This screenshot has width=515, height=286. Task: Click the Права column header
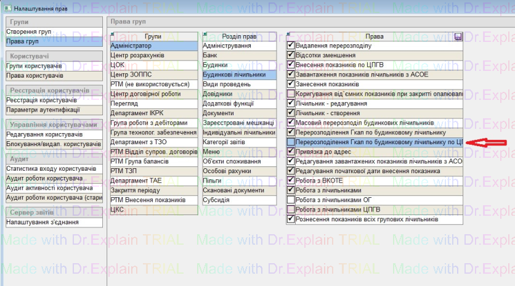pyautogui.click(x=374, y=37)
